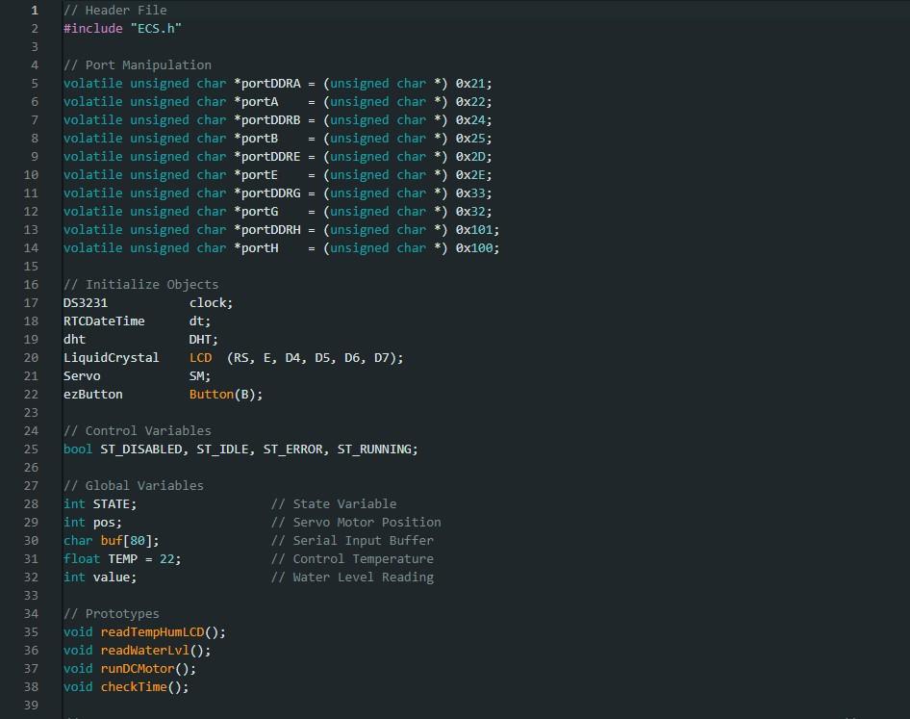910x719 pixels.
Task: Select the checkTime function name
Action: (x=133, y=686)
